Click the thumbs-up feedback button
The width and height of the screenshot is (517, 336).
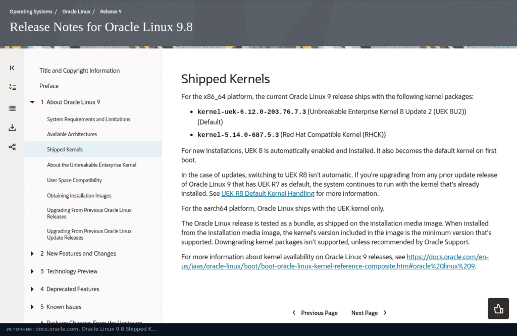(x=498, y=309)
